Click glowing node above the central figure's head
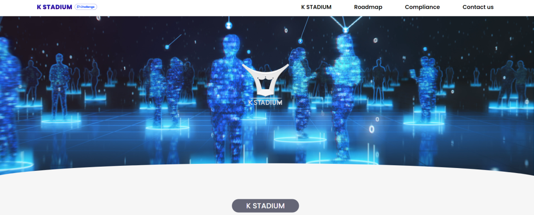Screen dimensions: 534x215 [x=228, y=25]
